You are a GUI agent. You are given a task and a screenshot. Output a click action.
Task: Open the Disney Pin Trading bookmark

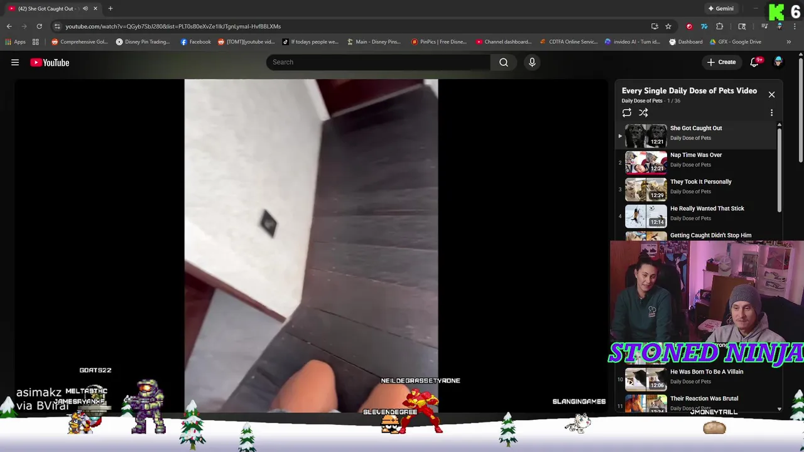(143, 42)
